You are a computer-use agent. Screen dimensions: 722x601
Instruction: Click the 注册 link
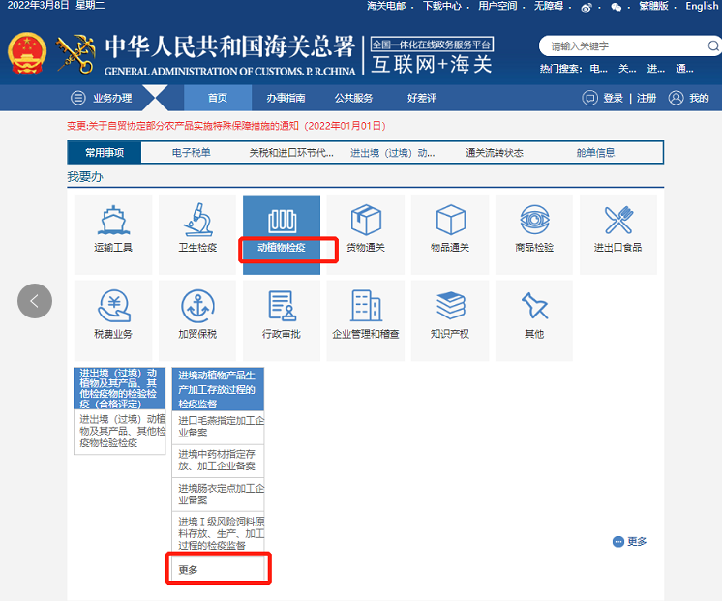646,98
